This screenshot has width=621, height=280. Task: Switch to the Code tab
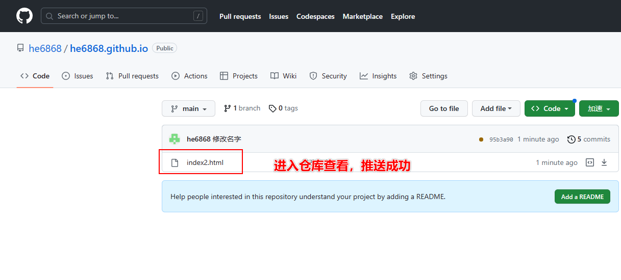35,76
